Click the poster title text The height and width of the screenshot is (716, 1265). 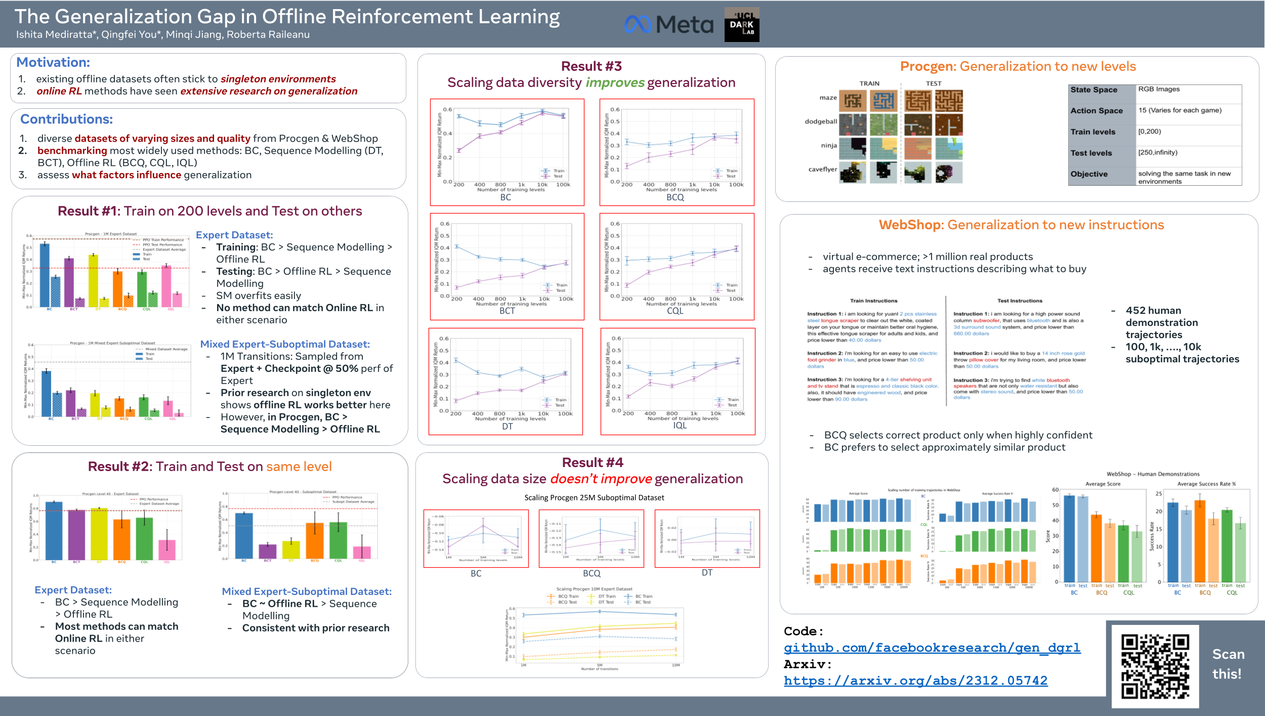coord(287,17)
